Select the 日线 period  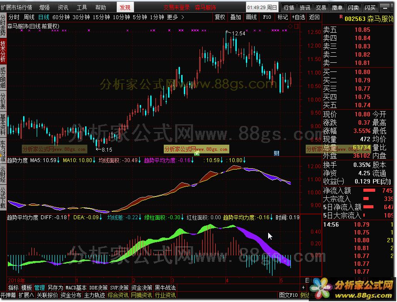(44, 17)
